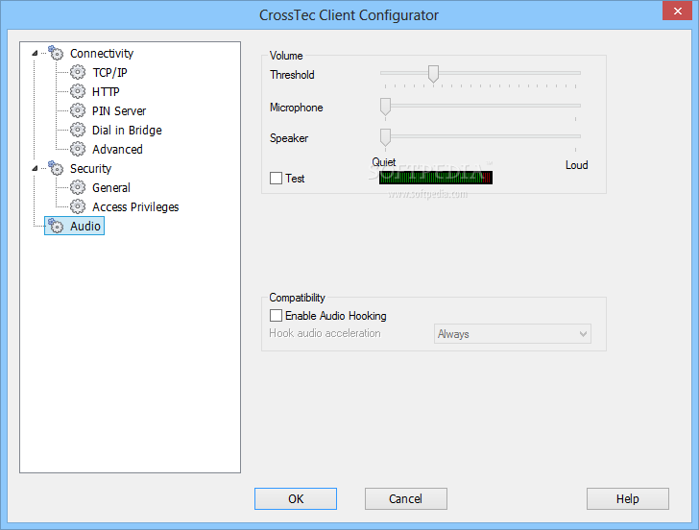The height and width of the screenshot is (530, 699).
Task: Click the Test checkbox label text
Action: click(295, 179)
